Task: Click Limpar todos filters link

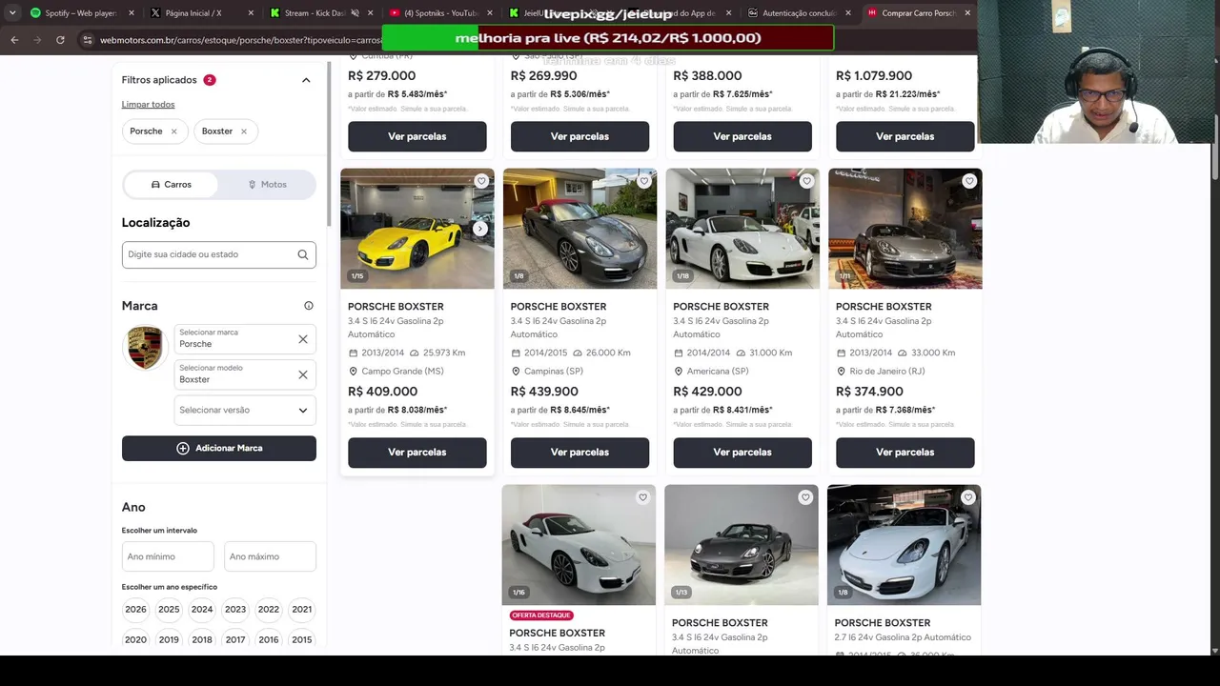Action: (148, 105)
